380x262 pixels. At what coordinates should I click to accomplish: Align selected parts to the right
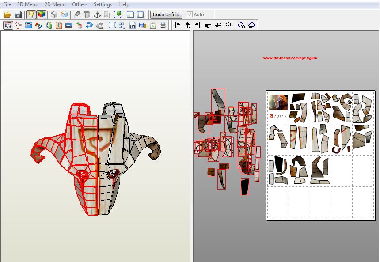198,25
